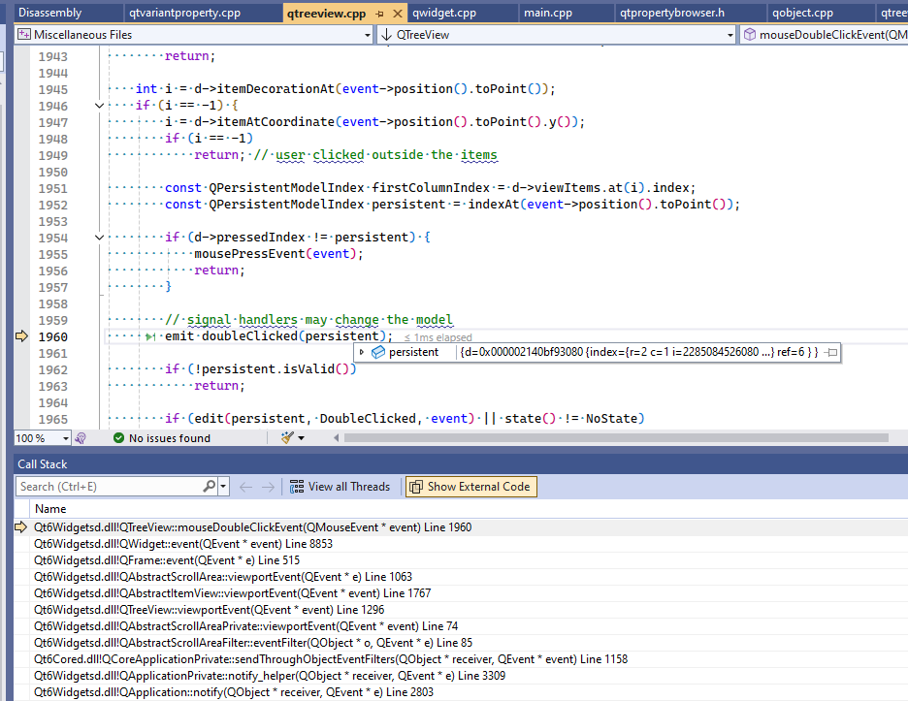Image resolution: width=908 pixels, height=701 pixels.
Task: Click the No issues found status
Action: tap(162, 438)
